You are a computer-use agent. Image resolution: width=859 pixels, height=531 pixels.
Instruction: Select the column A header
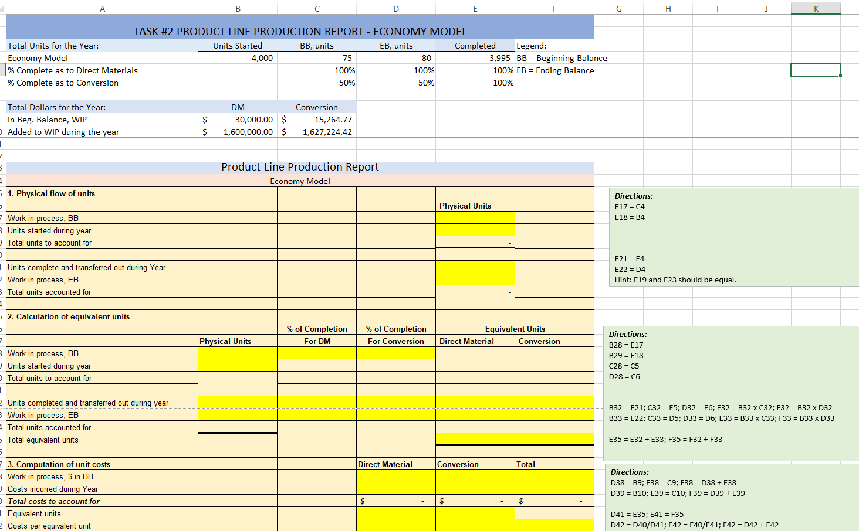pyautogui.click(x=102, y=8)
